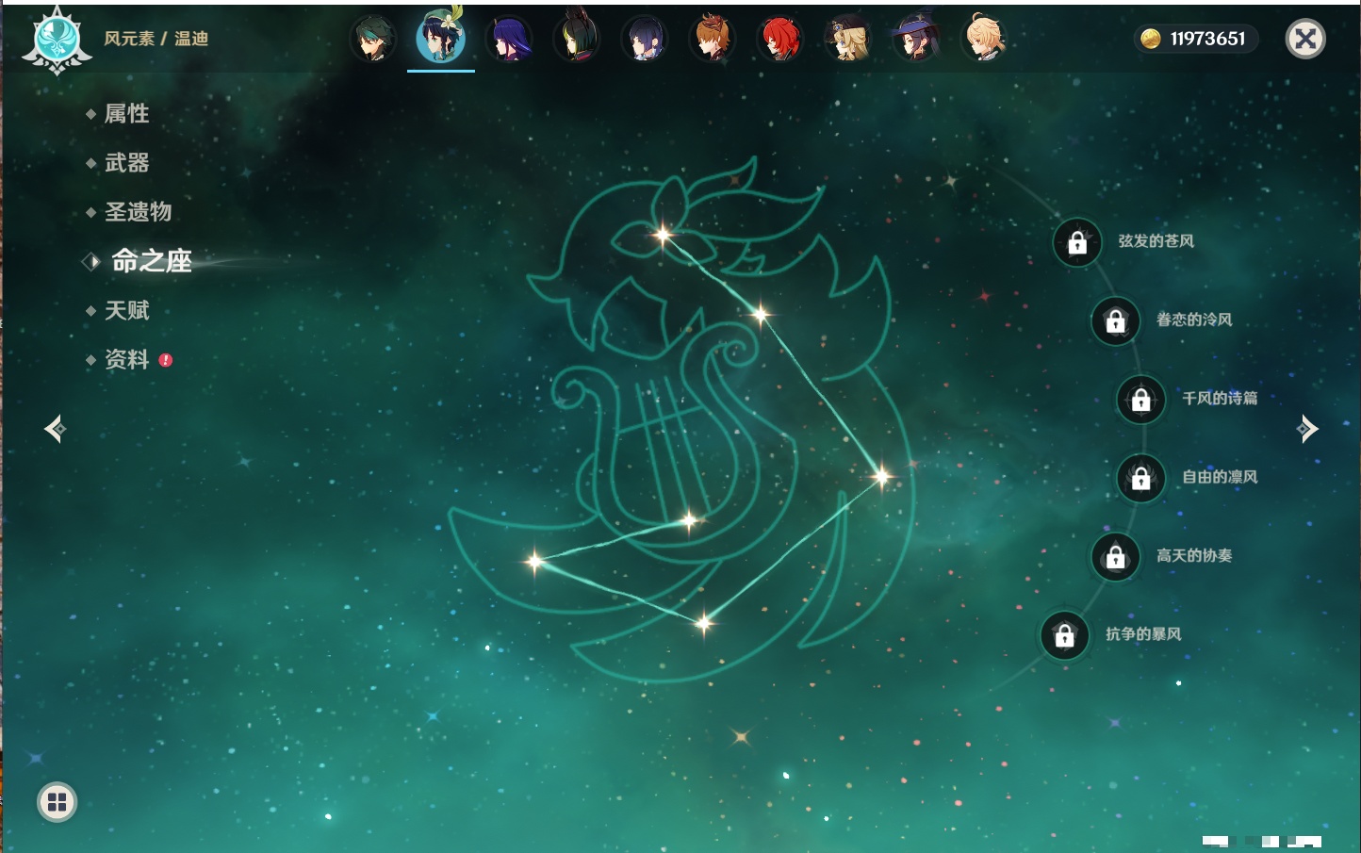Select the rightmost star of the constellation
Image resolution: width=1361 pixels, height=853 pixels.
click(x=882, y=477)
